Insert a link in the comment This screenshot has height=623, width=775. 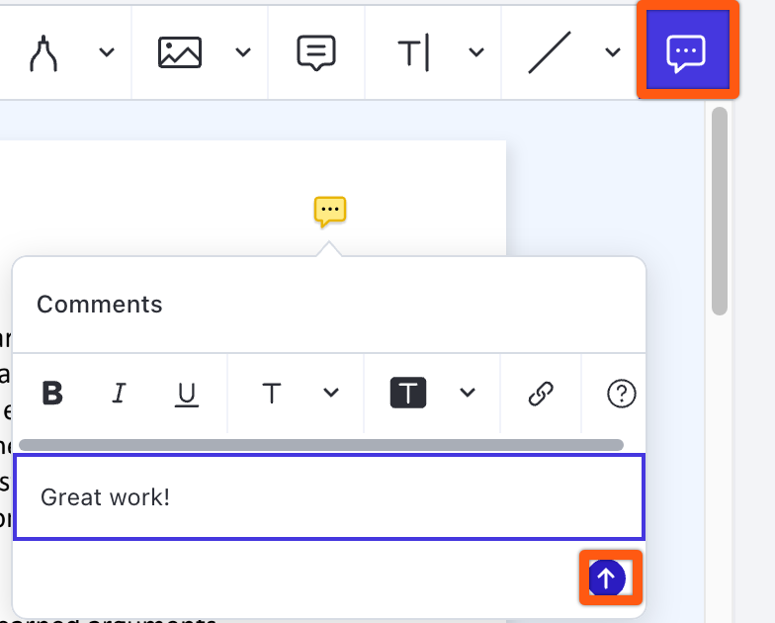(541, 394)
